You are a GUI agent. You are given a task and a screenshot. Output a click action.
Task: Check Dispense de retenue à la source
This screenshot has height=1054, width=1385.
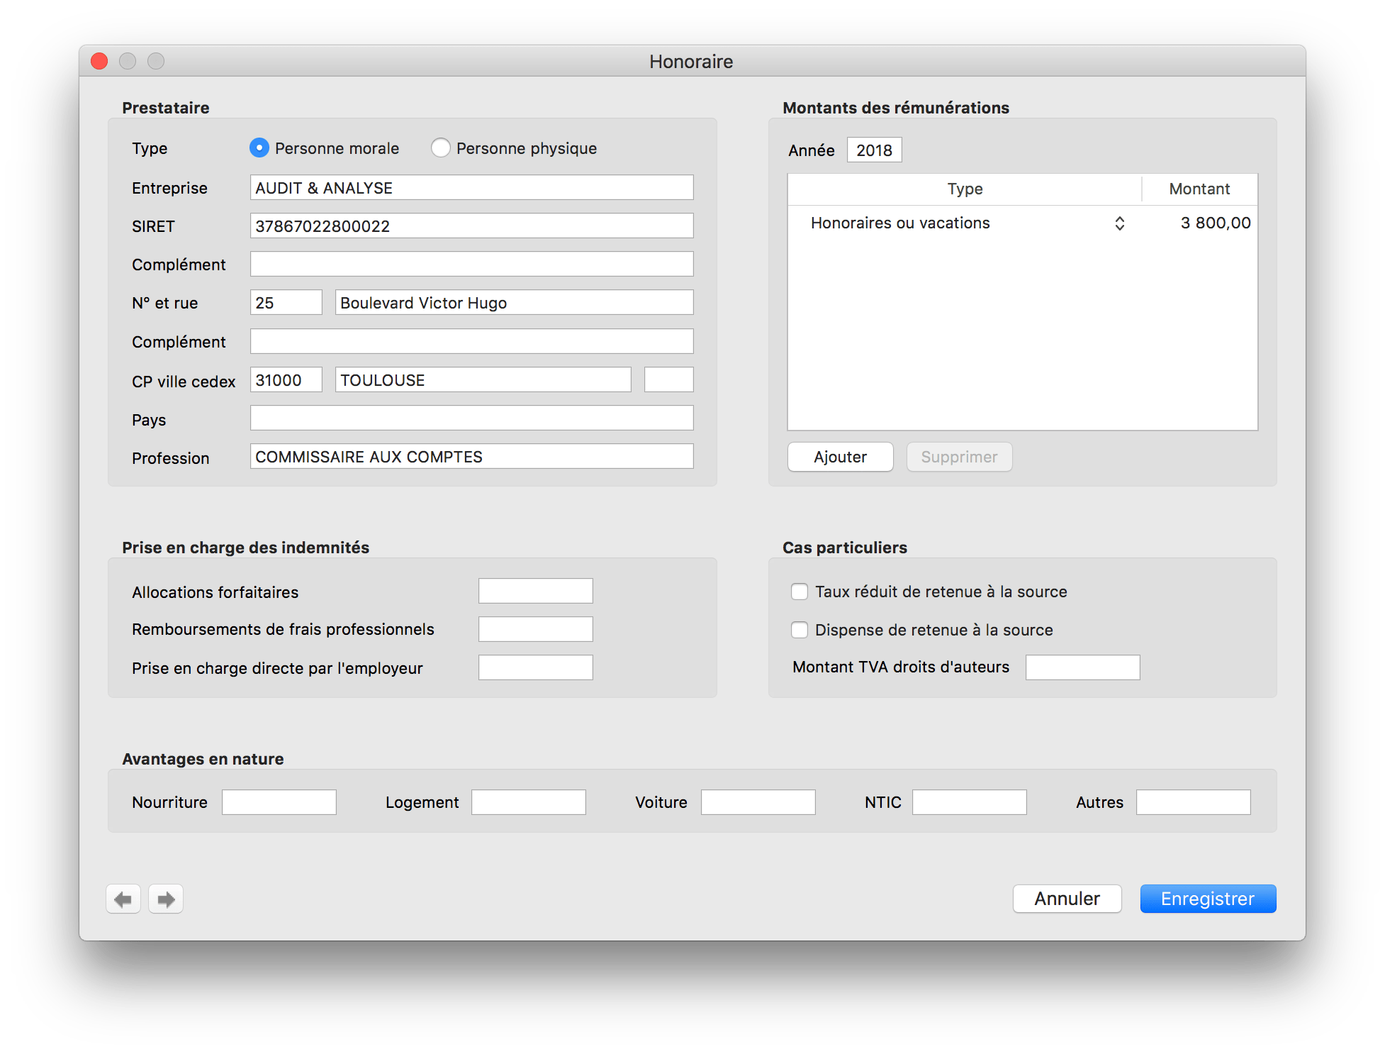tap(800, 630)
